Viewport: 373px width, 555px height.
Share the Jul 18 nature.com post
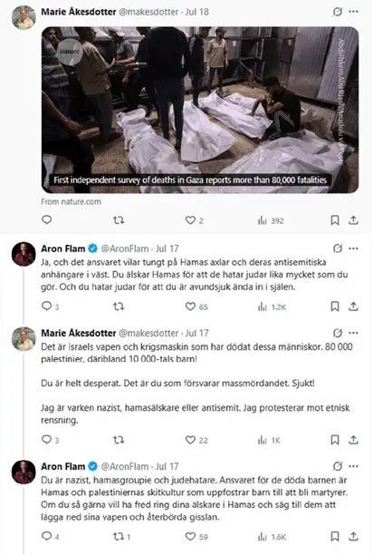(x=354, y=220)
